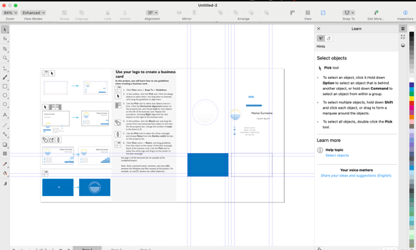Toggle the Snap To magnet button

[x=347, y=12]
